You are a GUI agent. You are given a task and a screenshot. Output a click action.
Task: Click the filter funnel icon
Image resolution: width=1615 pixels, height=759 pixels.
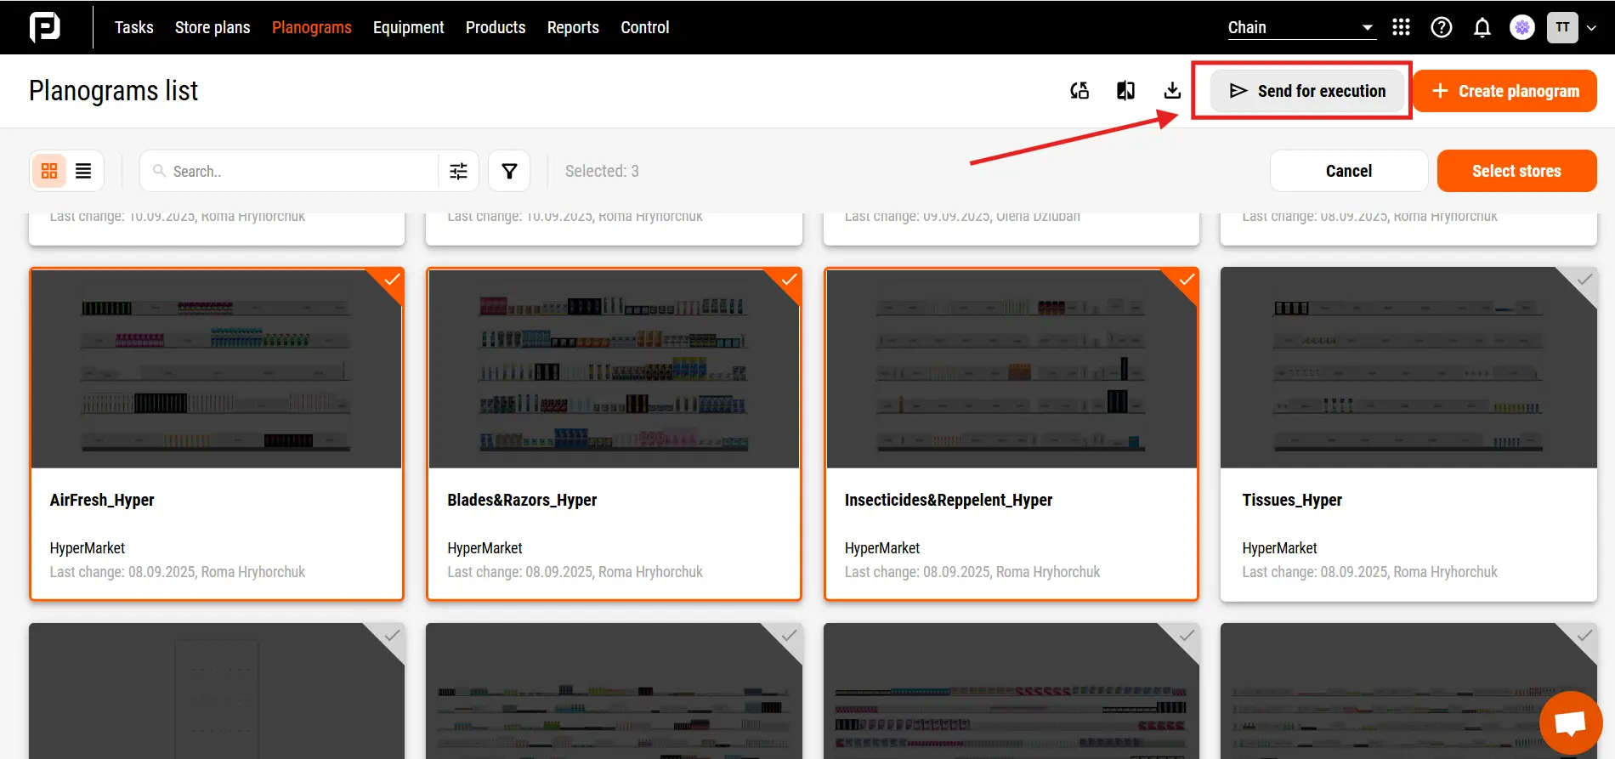(509, 171)
